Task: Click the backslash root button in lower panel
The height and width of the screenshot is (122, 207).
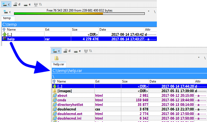Action: coord(205,58)
